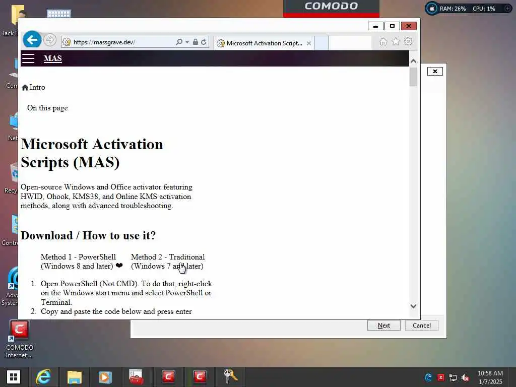The height and width of the screenshot is (387, 516).
Task: Refresh the massgrave.dev page
Action: click(x=204, y=42)
